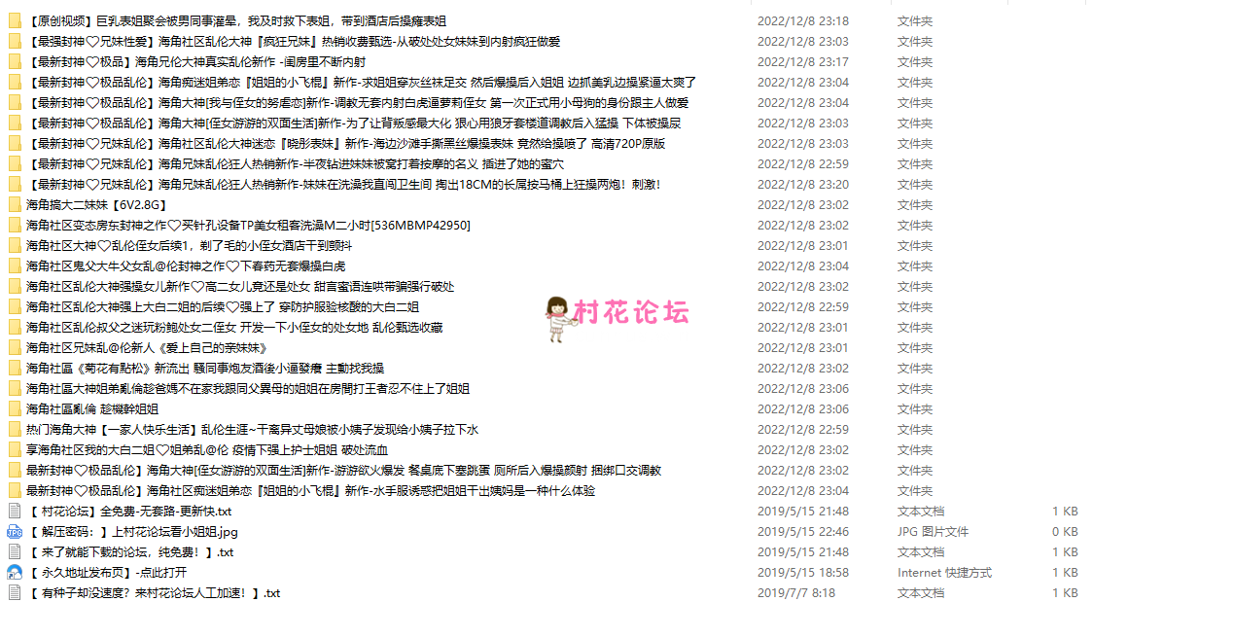The height and width of the screenshot is (637, 1234).
Task: Click the folder icon of the last 最新封神♡极品乱伦 row
Action: pyautogui.click(x=14, y=490)
